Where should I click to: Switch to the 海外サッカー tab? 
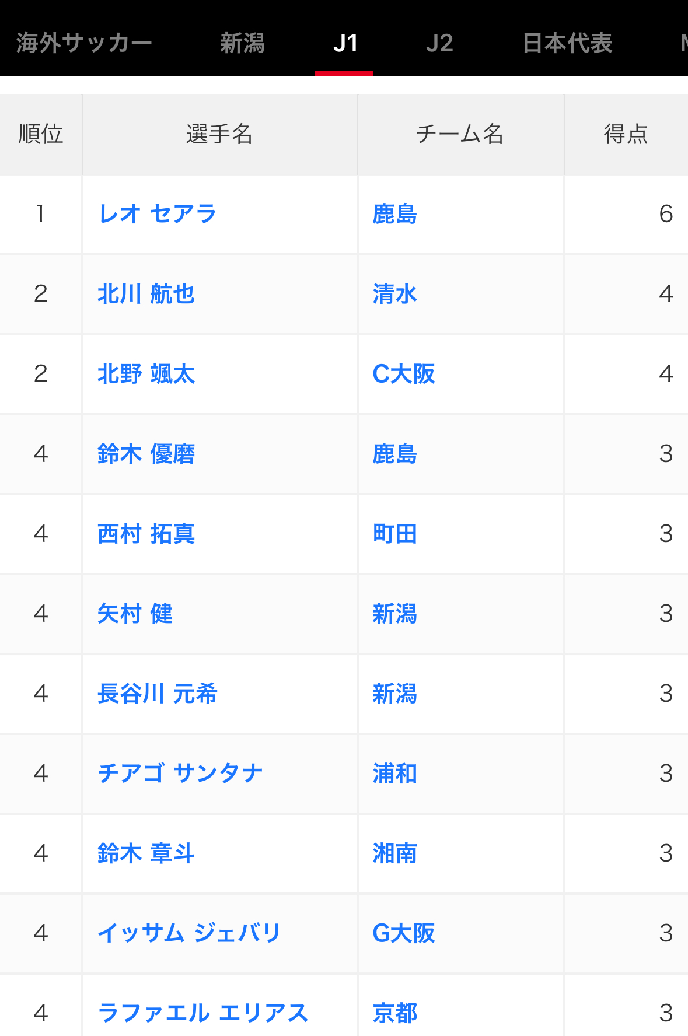(84, 43)
